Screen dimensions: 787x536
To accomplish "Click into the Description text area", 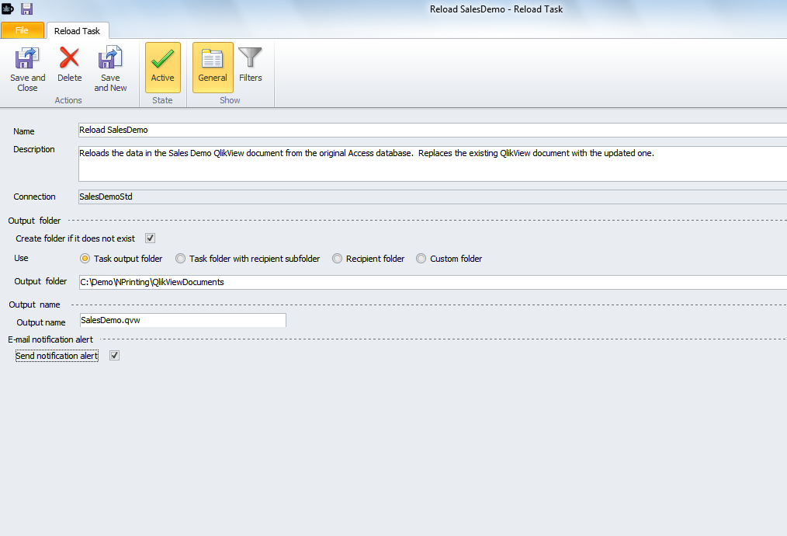I will 432,164.
